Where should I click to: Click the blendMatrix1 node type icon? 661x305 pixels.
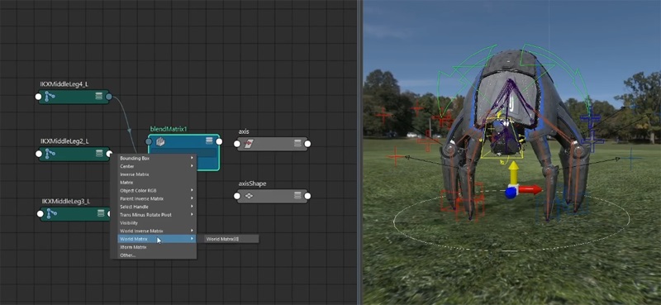point(160,141)
